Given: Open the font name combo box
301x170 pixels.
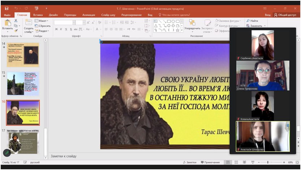Looking at the screenshot, I should point(64,22).
